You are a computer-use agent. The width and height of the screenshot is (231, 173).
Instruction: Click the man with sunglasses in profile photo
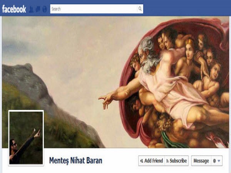(15, 151)
